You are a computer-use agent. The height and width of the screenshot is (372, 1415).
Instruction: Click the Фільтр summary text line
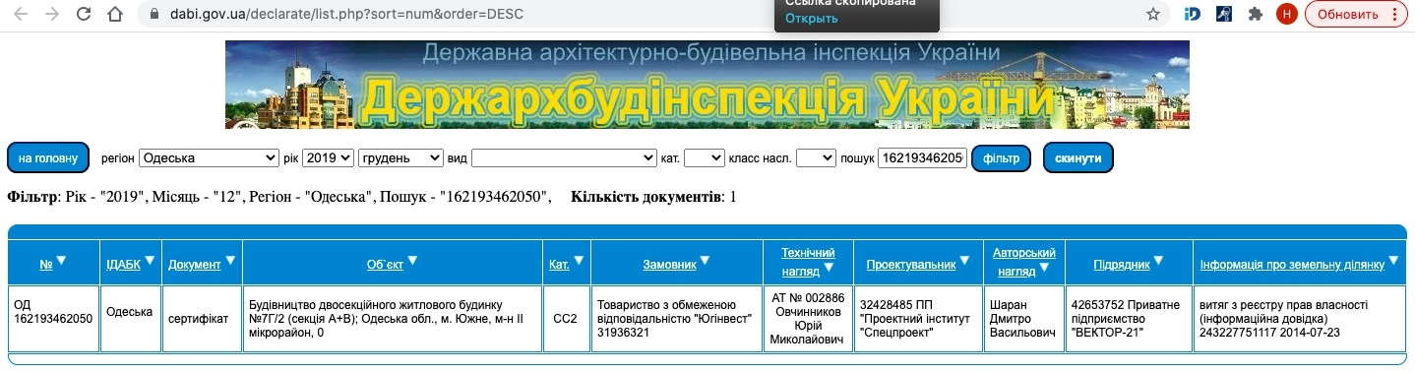[279, 197]
